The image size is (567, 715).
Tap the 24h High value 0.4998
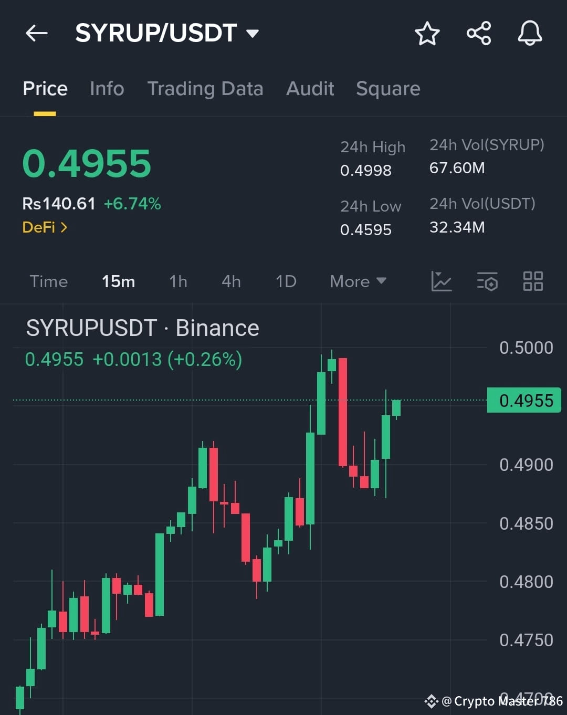[366, 170]
